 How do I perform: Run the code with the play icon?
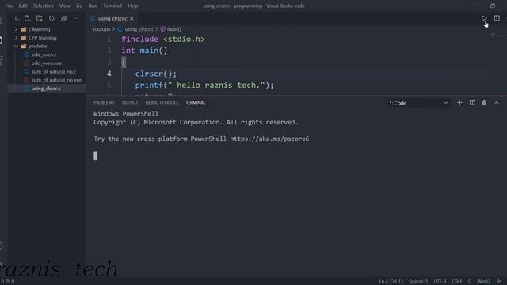tap(484, 18)
